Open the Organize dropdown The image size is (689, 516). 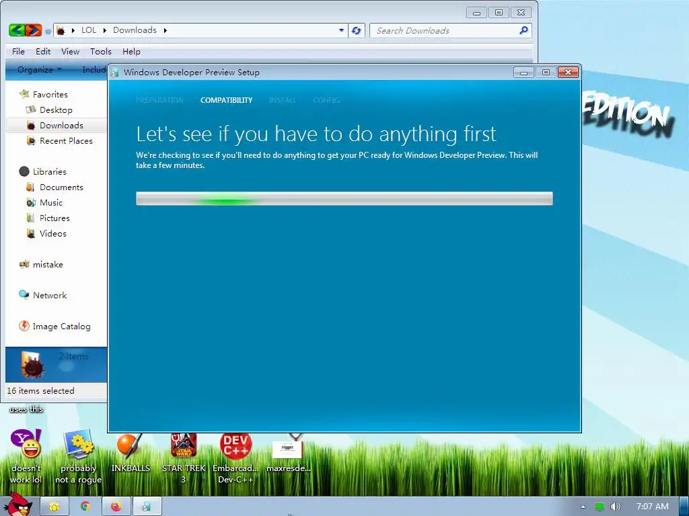40,69
